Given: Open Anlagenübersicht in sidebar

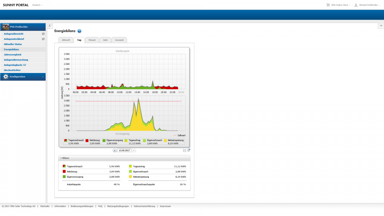Looking at the screenshot, I should [x=14, y=34].
